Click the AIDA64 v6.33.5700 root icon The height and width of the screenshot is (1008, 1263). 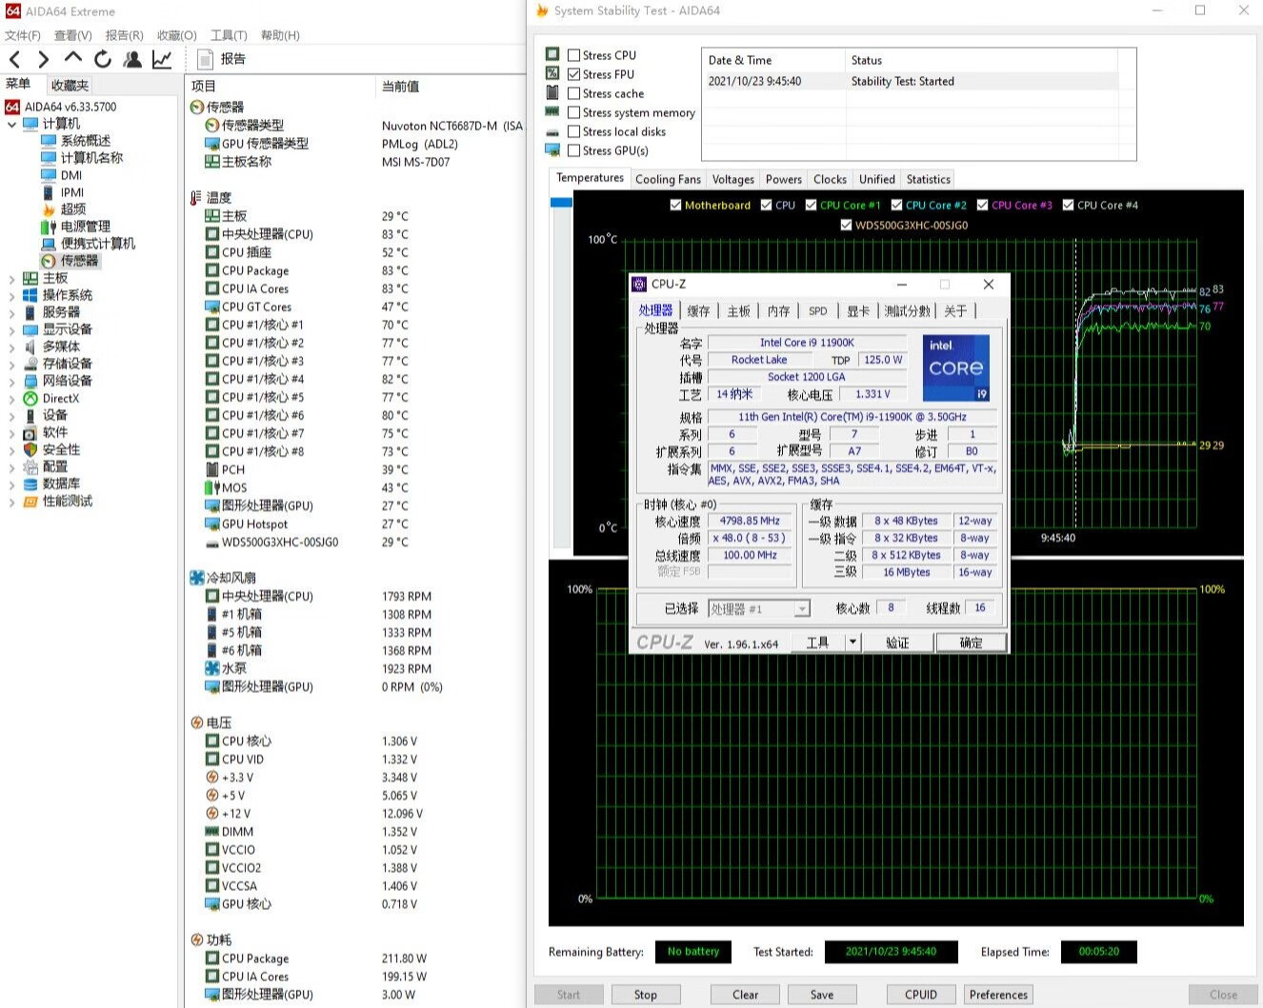point(12,107)
